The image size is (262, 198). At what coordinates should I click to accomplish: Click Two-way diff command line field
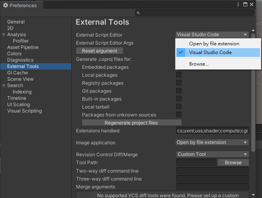(213, 171)
